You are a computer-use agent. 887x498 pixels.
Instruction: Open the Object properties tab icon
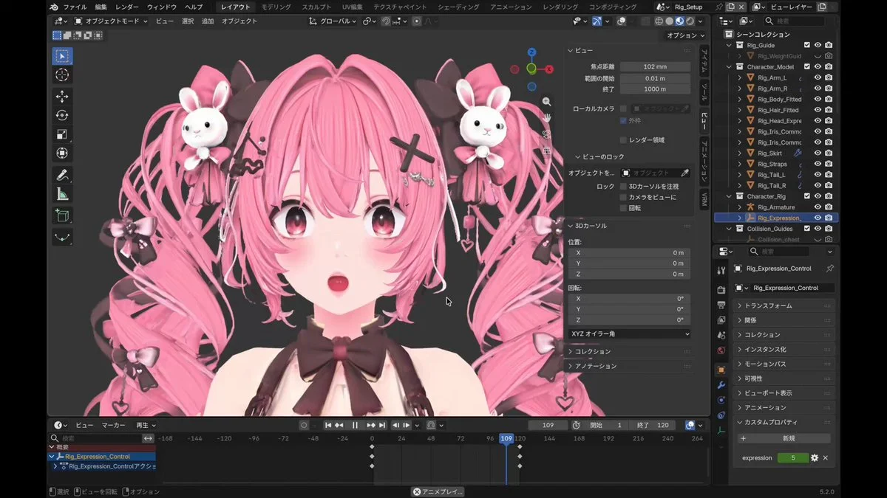[721, 370]
